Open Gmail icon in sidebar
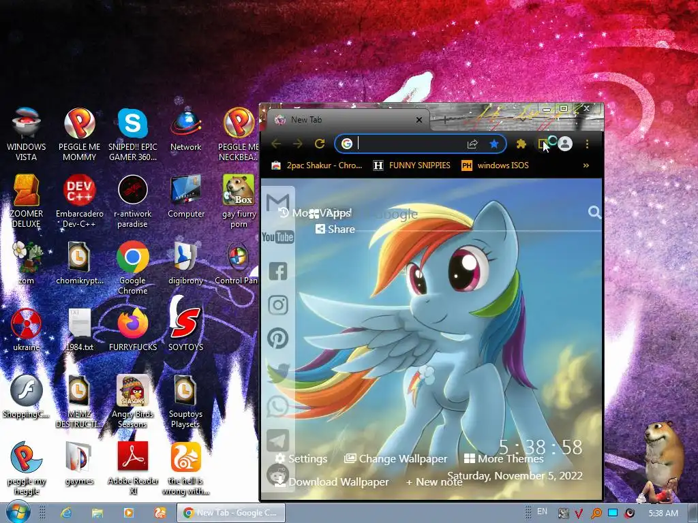698x523 pixels. tap(278, 203)
